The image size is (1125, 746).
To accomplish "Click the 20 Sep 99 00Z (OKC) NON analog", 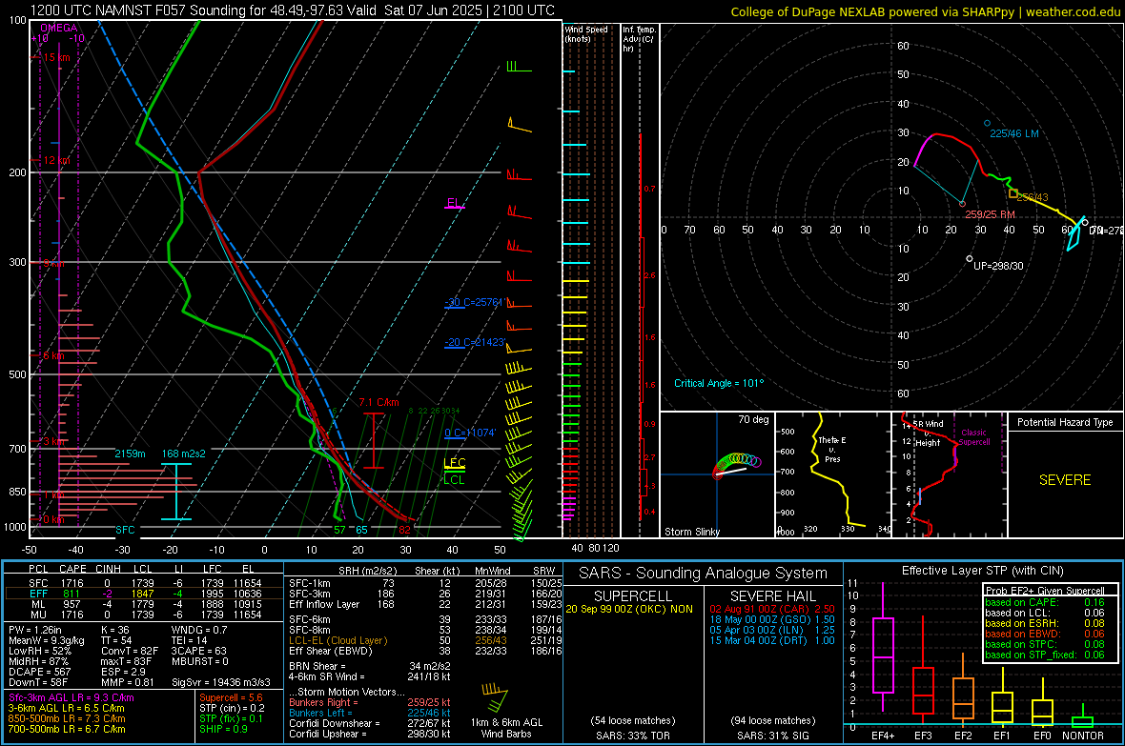I will [629, 609].
